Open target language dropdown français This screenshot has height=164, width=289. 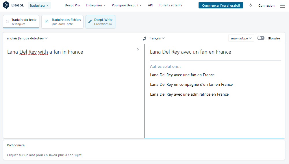[157, 38]
